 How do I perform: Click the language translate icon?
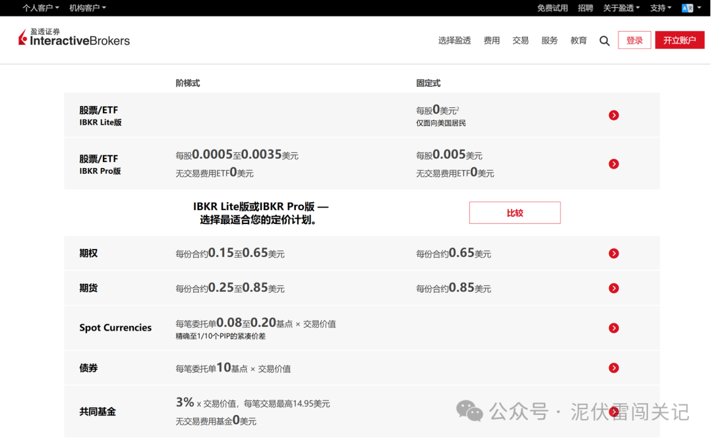(688, 8)
